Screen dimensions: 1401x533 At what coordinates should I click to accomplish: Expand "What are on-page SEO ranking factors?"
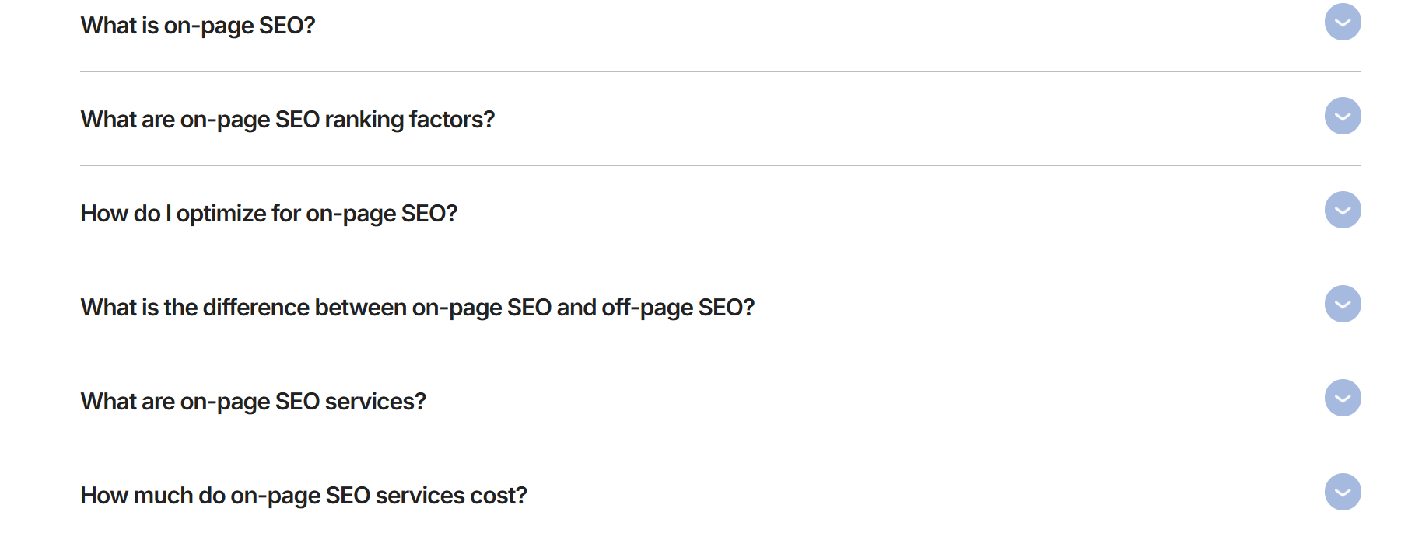point(1342,116)
